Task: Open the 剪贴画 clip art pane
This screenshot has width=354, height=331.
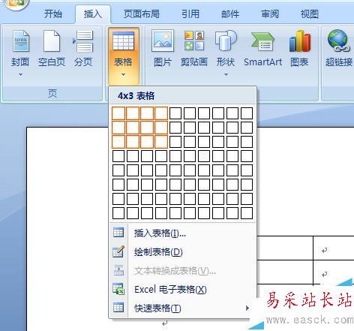Action: pos(194,50)
